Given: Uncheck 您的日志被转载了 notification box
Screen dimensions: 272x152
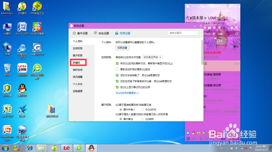Looking at the screenshot, I should [117, 75].
